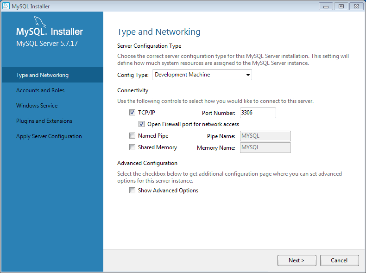Click the MySQL Installer title bar icon

pyautogui.click(x=6, y=6)
